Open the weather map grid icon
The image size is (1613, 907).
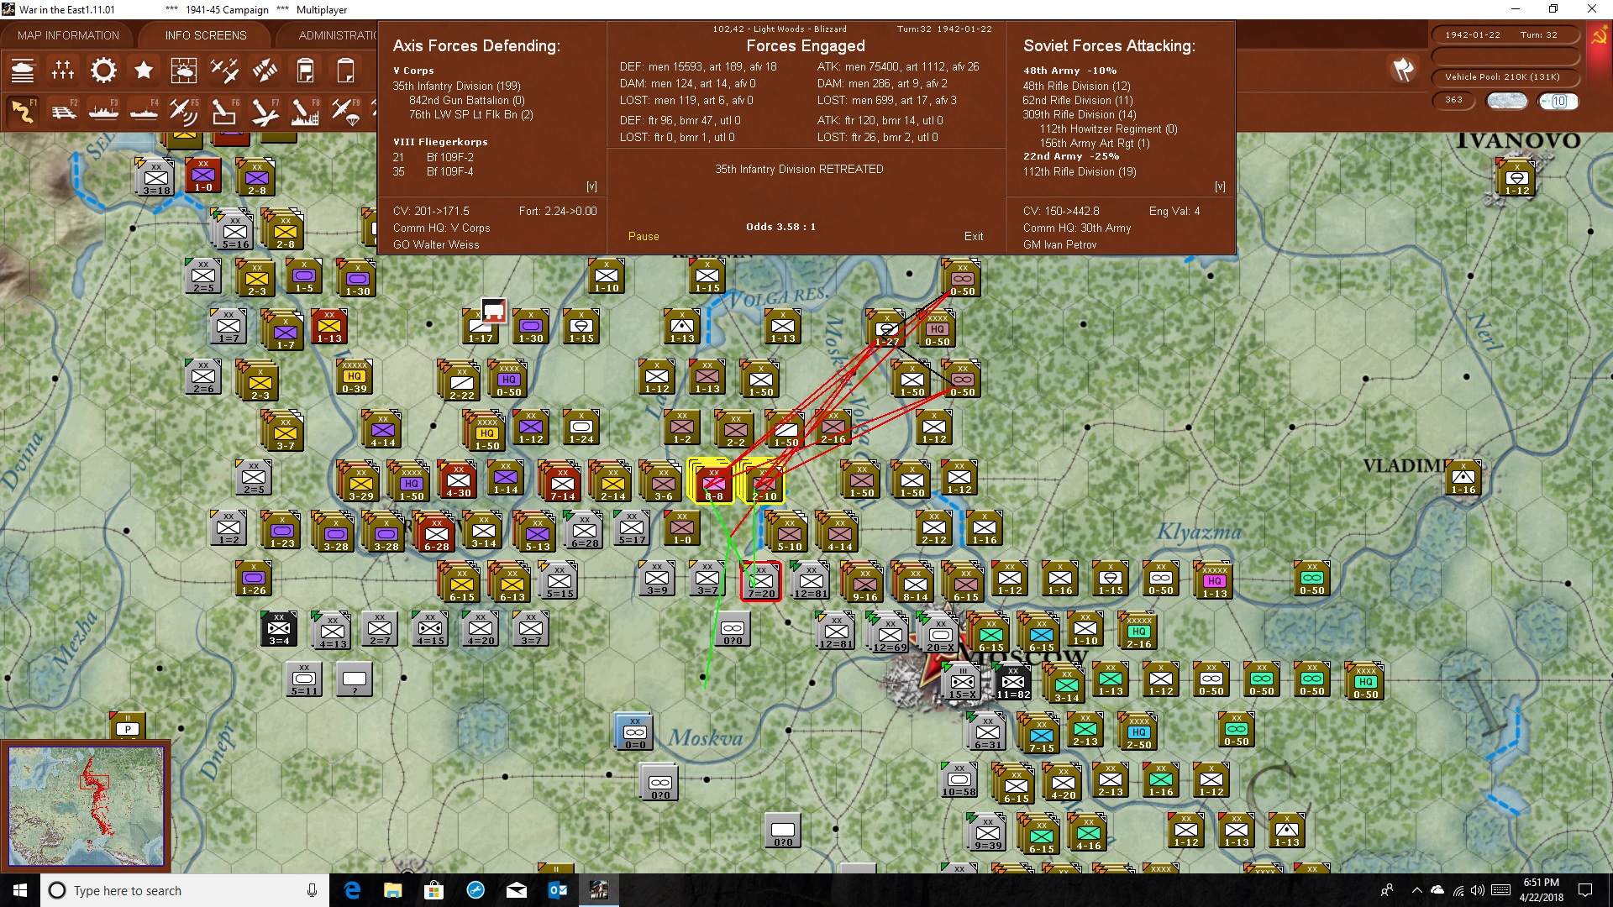click(x=183, y=71)
